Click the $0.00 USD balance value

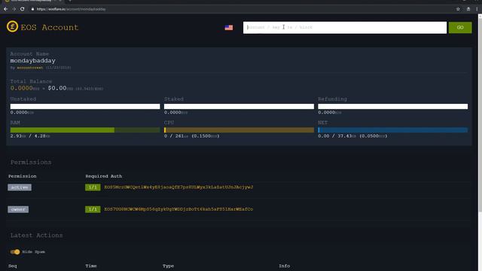click(57, 88)
